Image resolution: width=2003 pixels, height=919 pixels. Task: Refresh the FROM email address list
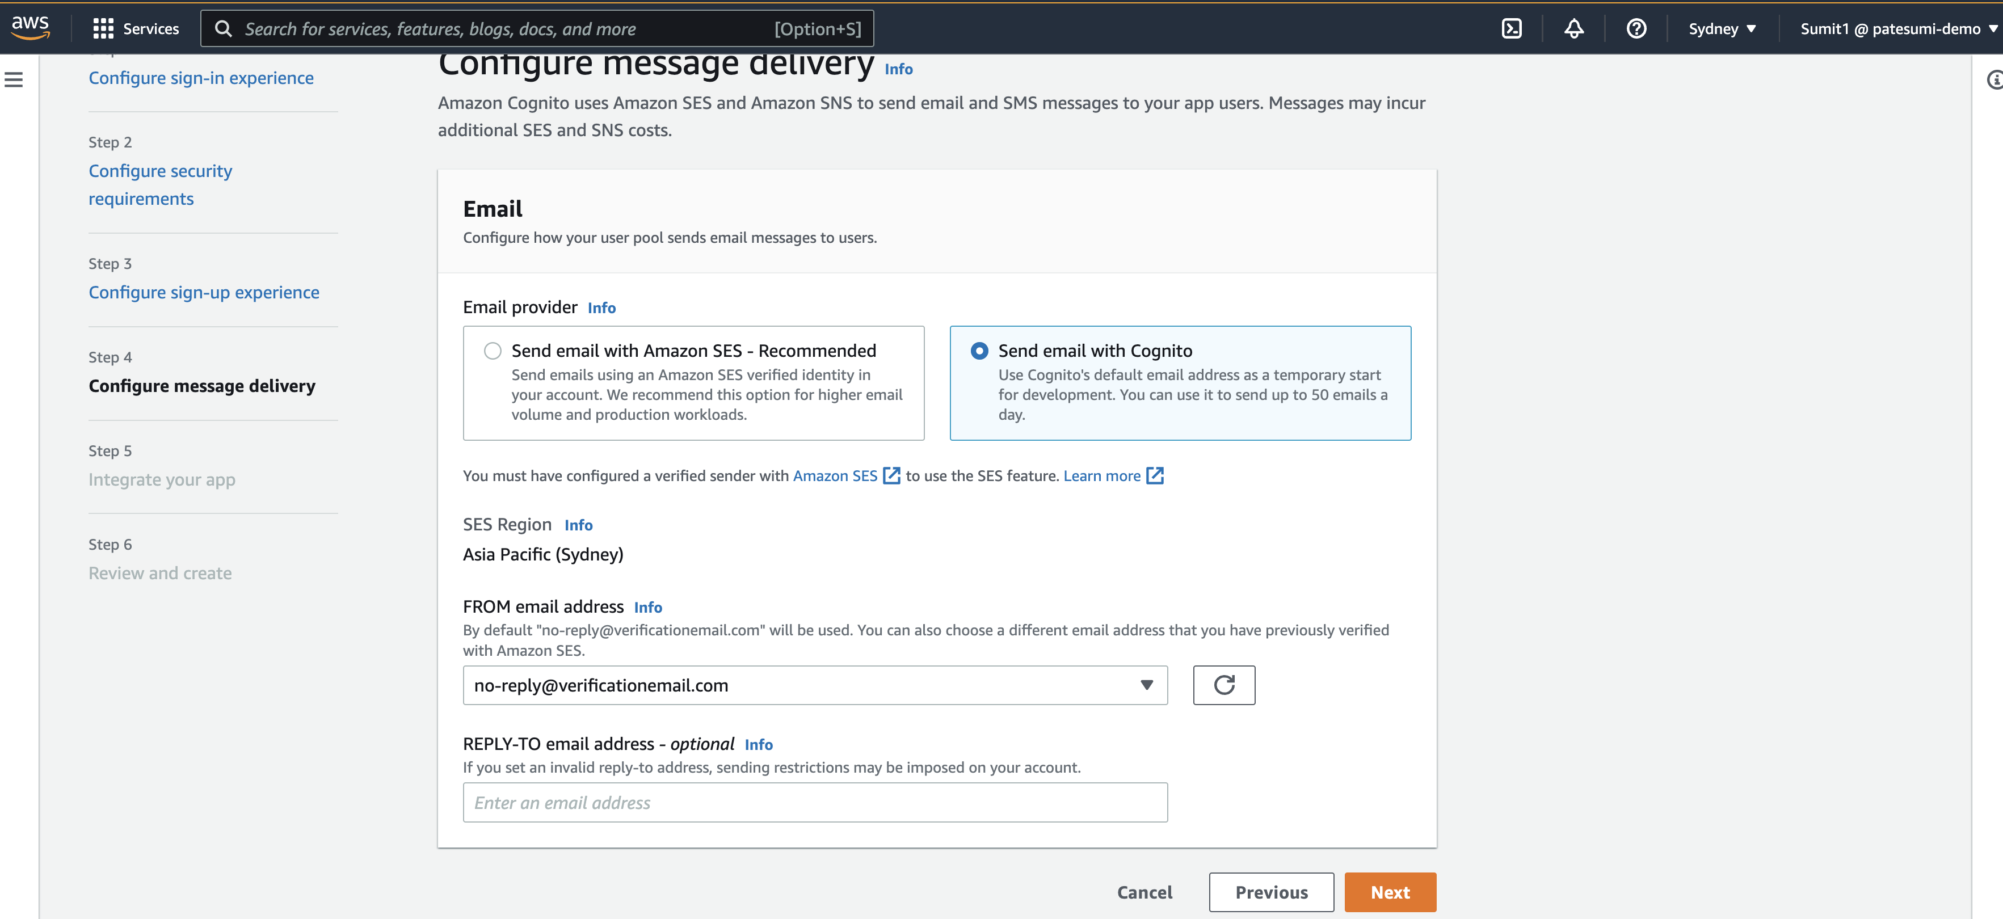click(x=1224, y=685)
